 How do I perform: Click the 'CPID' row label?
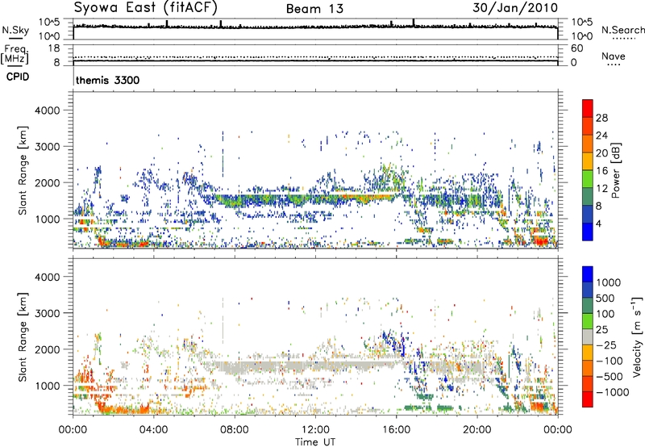click(x=18, y=77)
